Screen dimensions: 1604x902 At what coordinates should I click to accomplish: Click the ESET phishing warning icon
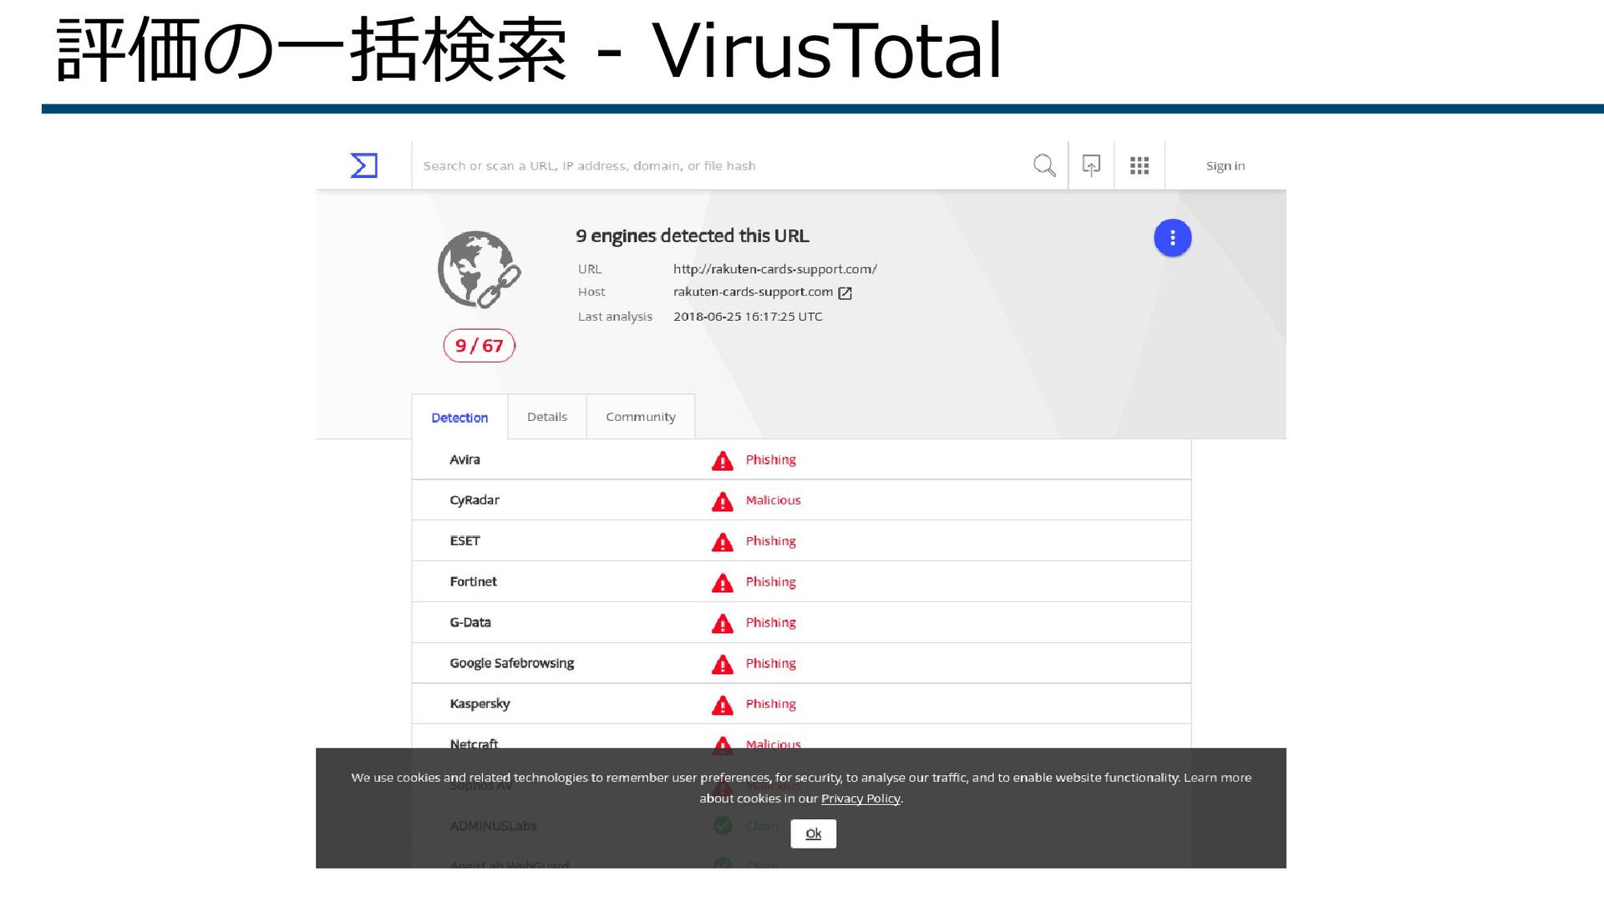tap(722, 542)
